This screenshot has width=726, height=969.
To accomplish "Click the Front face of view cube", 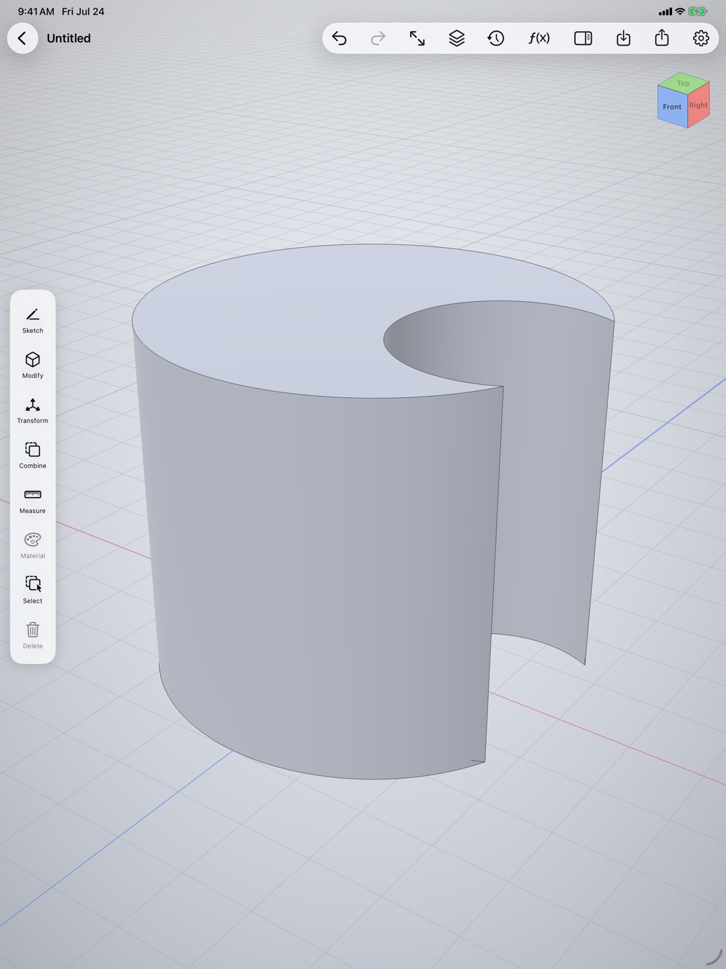I will (x=672, y=107).
